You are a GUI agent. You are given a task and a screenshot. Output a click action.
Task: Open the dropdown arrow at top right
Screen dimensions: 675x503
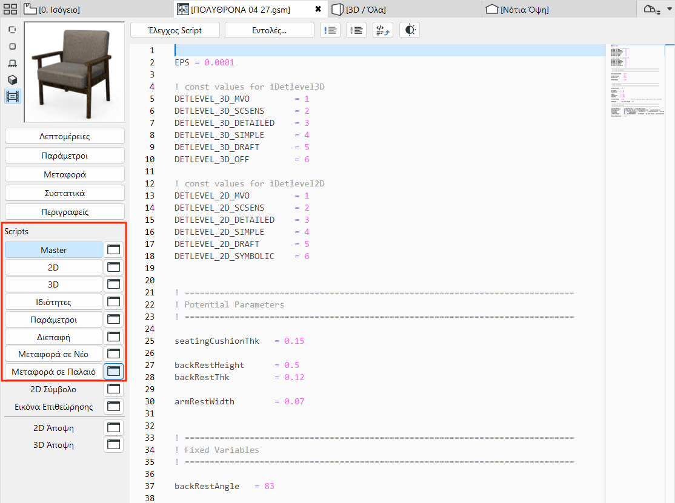pos(668,8)
